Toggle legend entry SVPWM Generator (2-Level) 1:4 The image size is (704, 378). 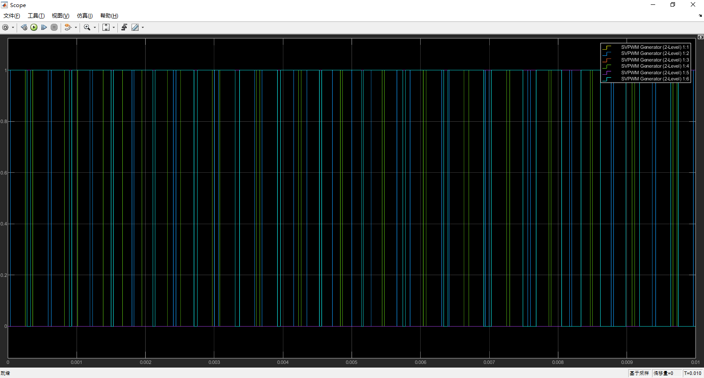pyautogui.click(x=645, y=66)
